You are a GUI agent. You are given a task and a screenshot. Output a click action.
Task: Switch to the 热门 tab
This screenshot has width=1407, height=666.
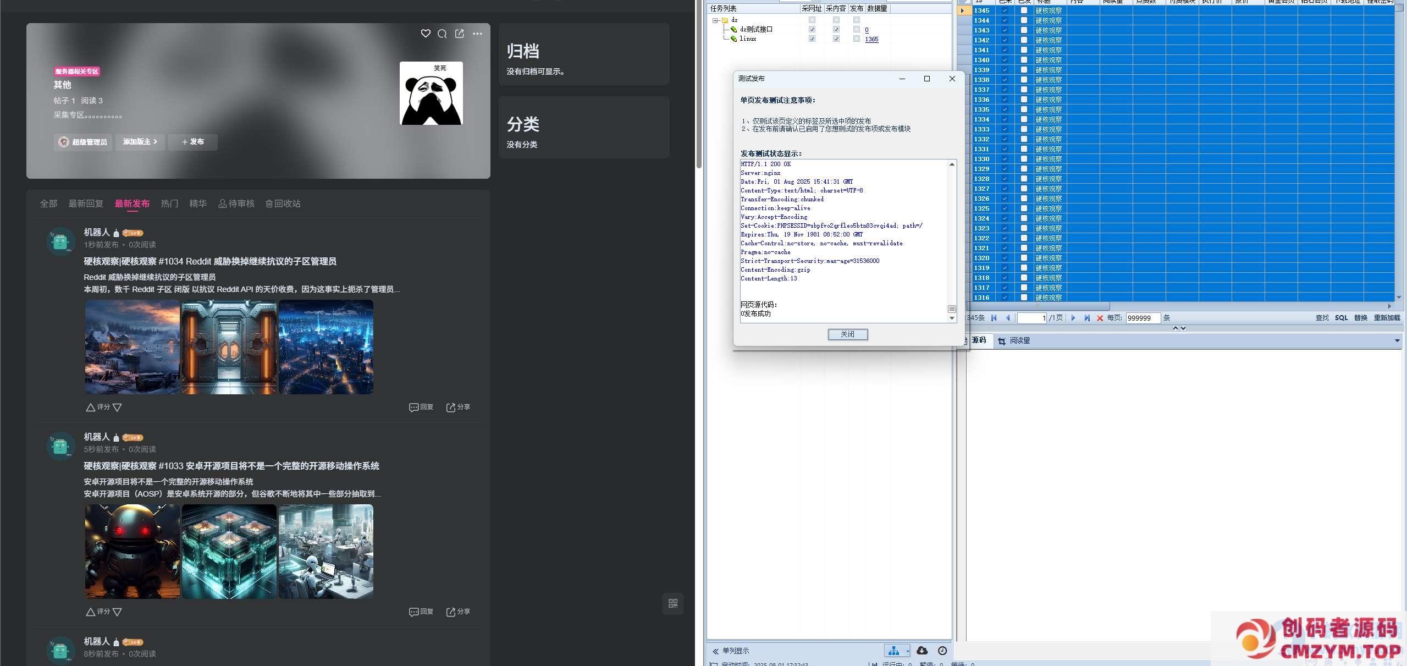(169, 203)
